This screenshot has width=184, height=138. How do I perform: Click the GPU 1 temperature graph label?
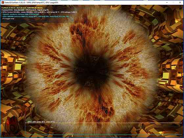(41, 122)
